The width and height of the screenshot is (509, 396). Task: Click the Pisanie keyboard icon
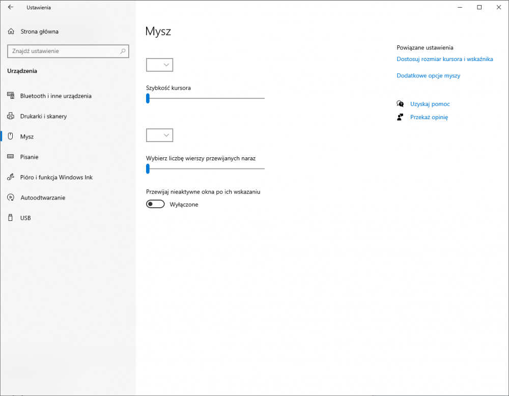(11, 157)
